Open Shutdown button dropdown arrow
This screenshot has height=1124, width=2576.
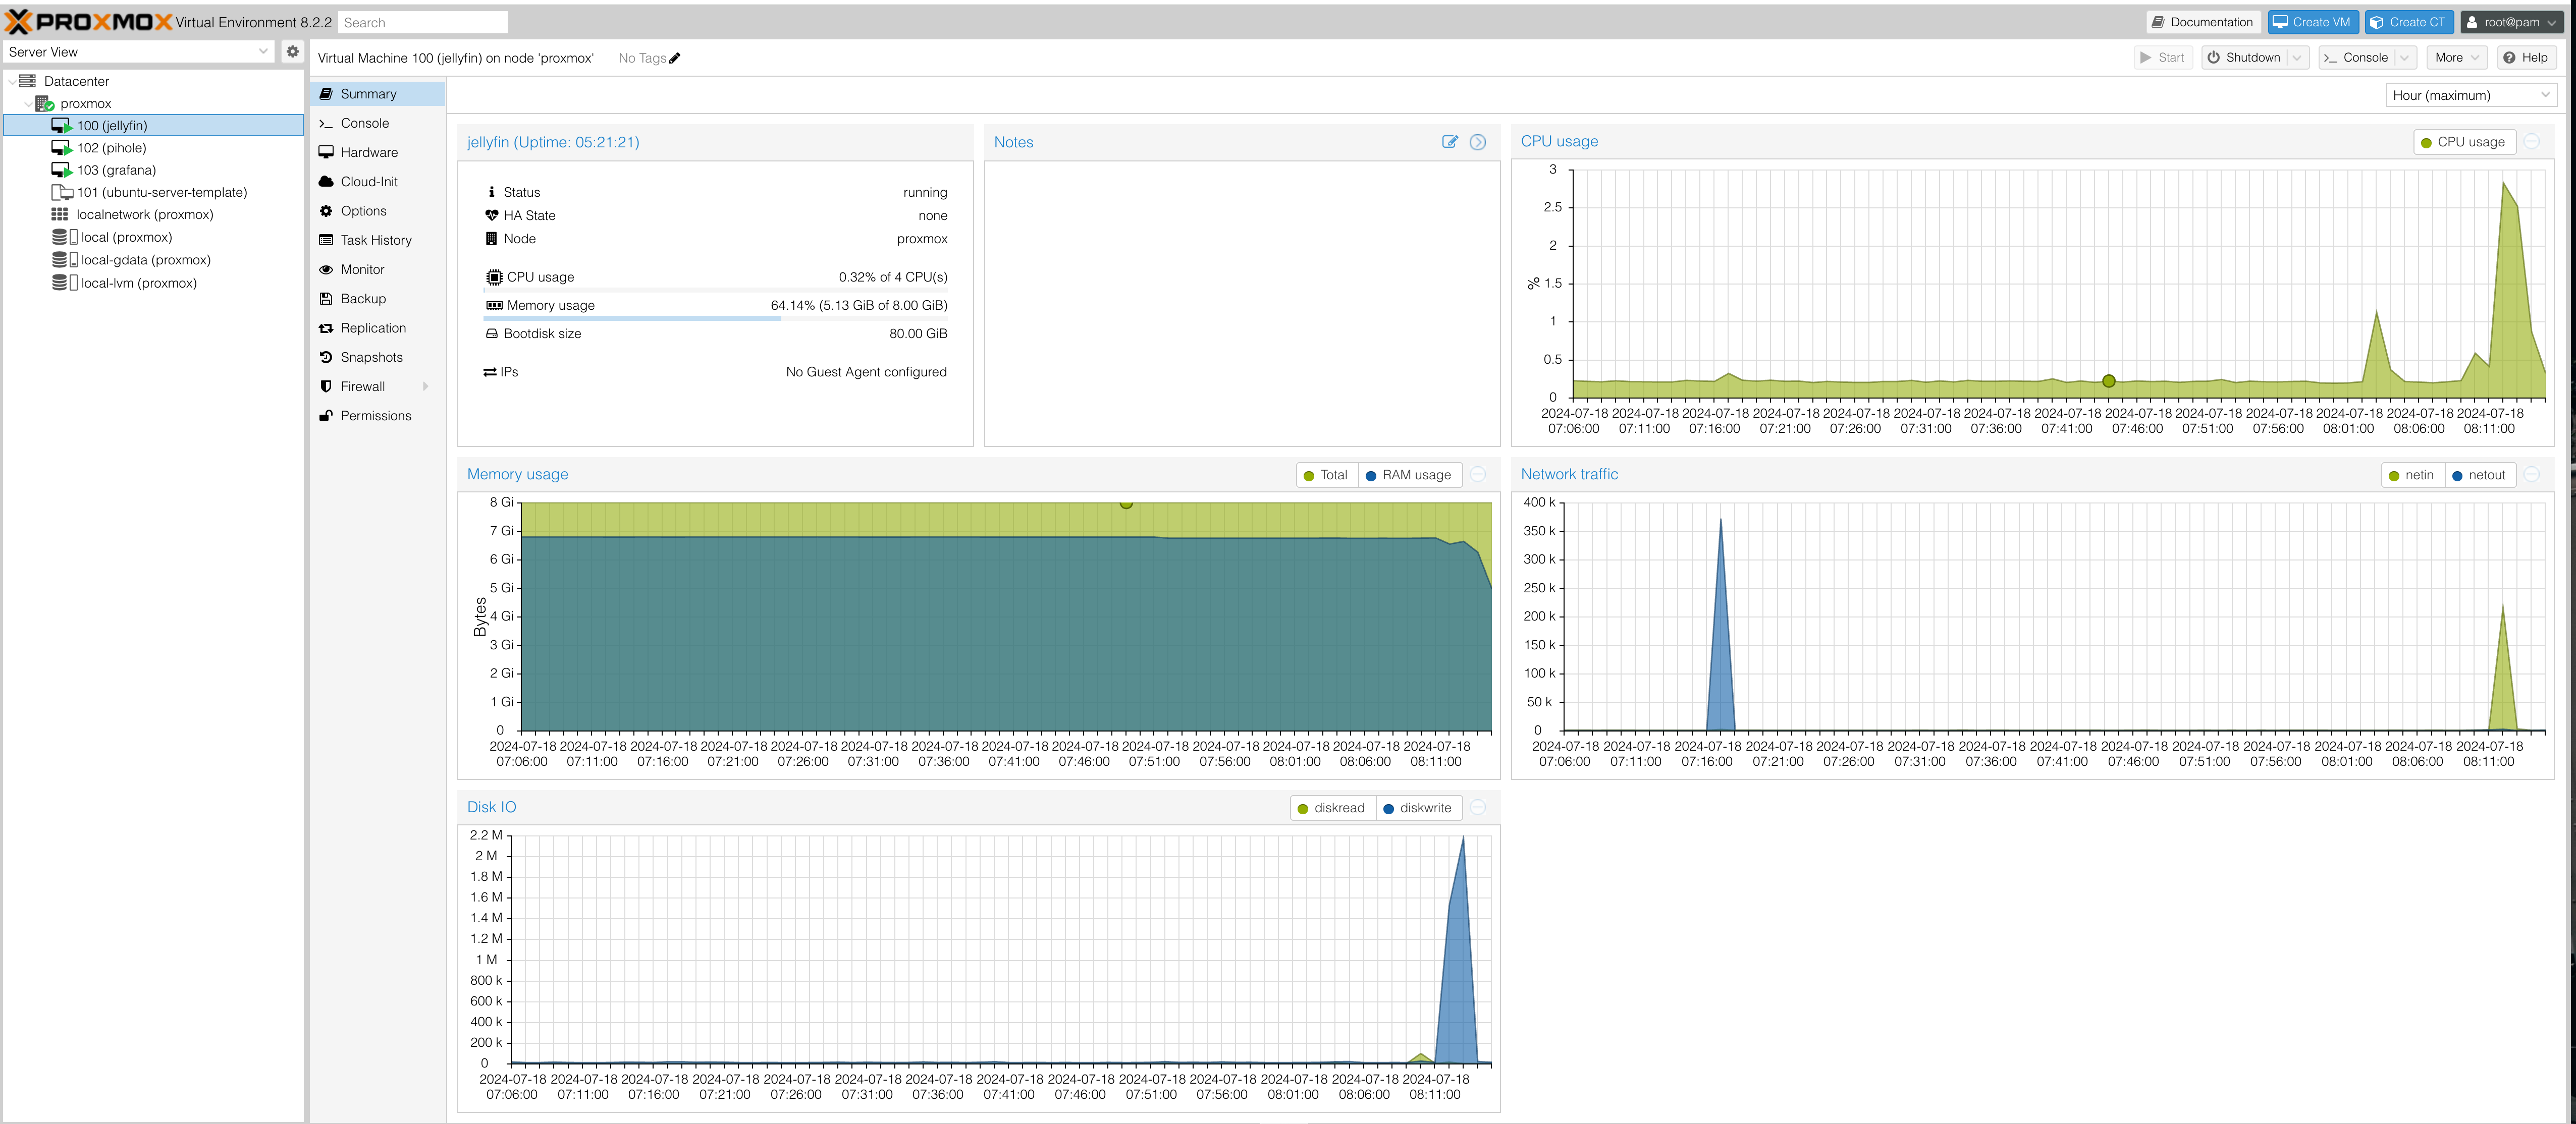[2297, 58]
